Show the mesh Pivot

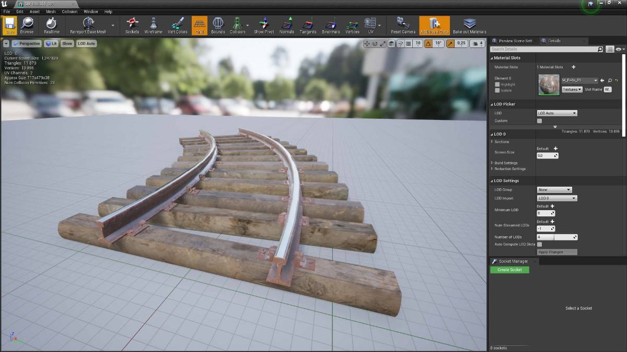(x=264, y=25)
